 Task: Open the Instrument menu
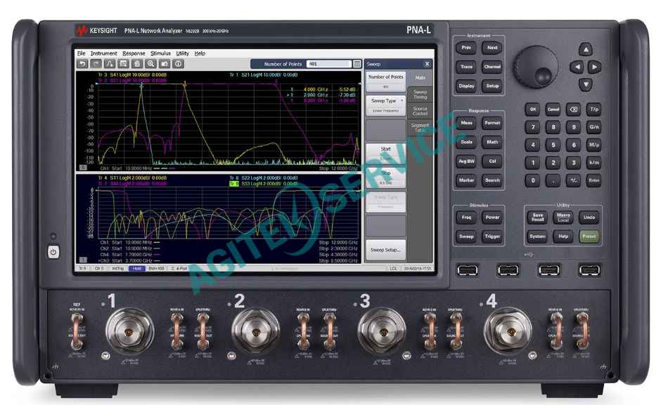coord(103,53)
